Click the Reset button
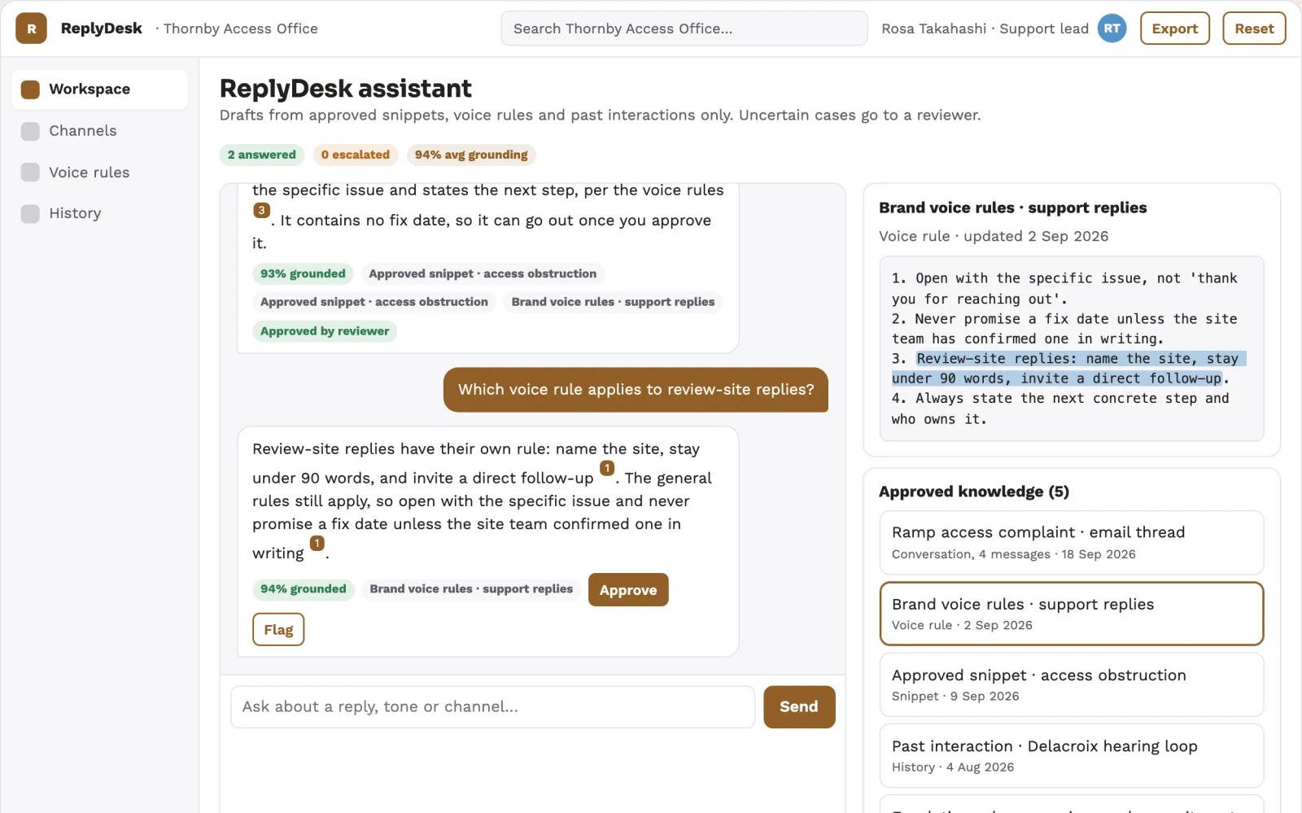This screenshot has height=813, width=1302. (x=1254, y=28)
